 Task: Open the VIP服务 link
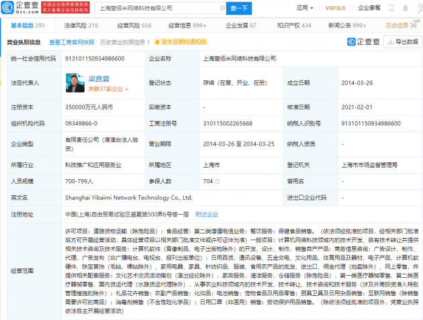click(x=335, y=8)
